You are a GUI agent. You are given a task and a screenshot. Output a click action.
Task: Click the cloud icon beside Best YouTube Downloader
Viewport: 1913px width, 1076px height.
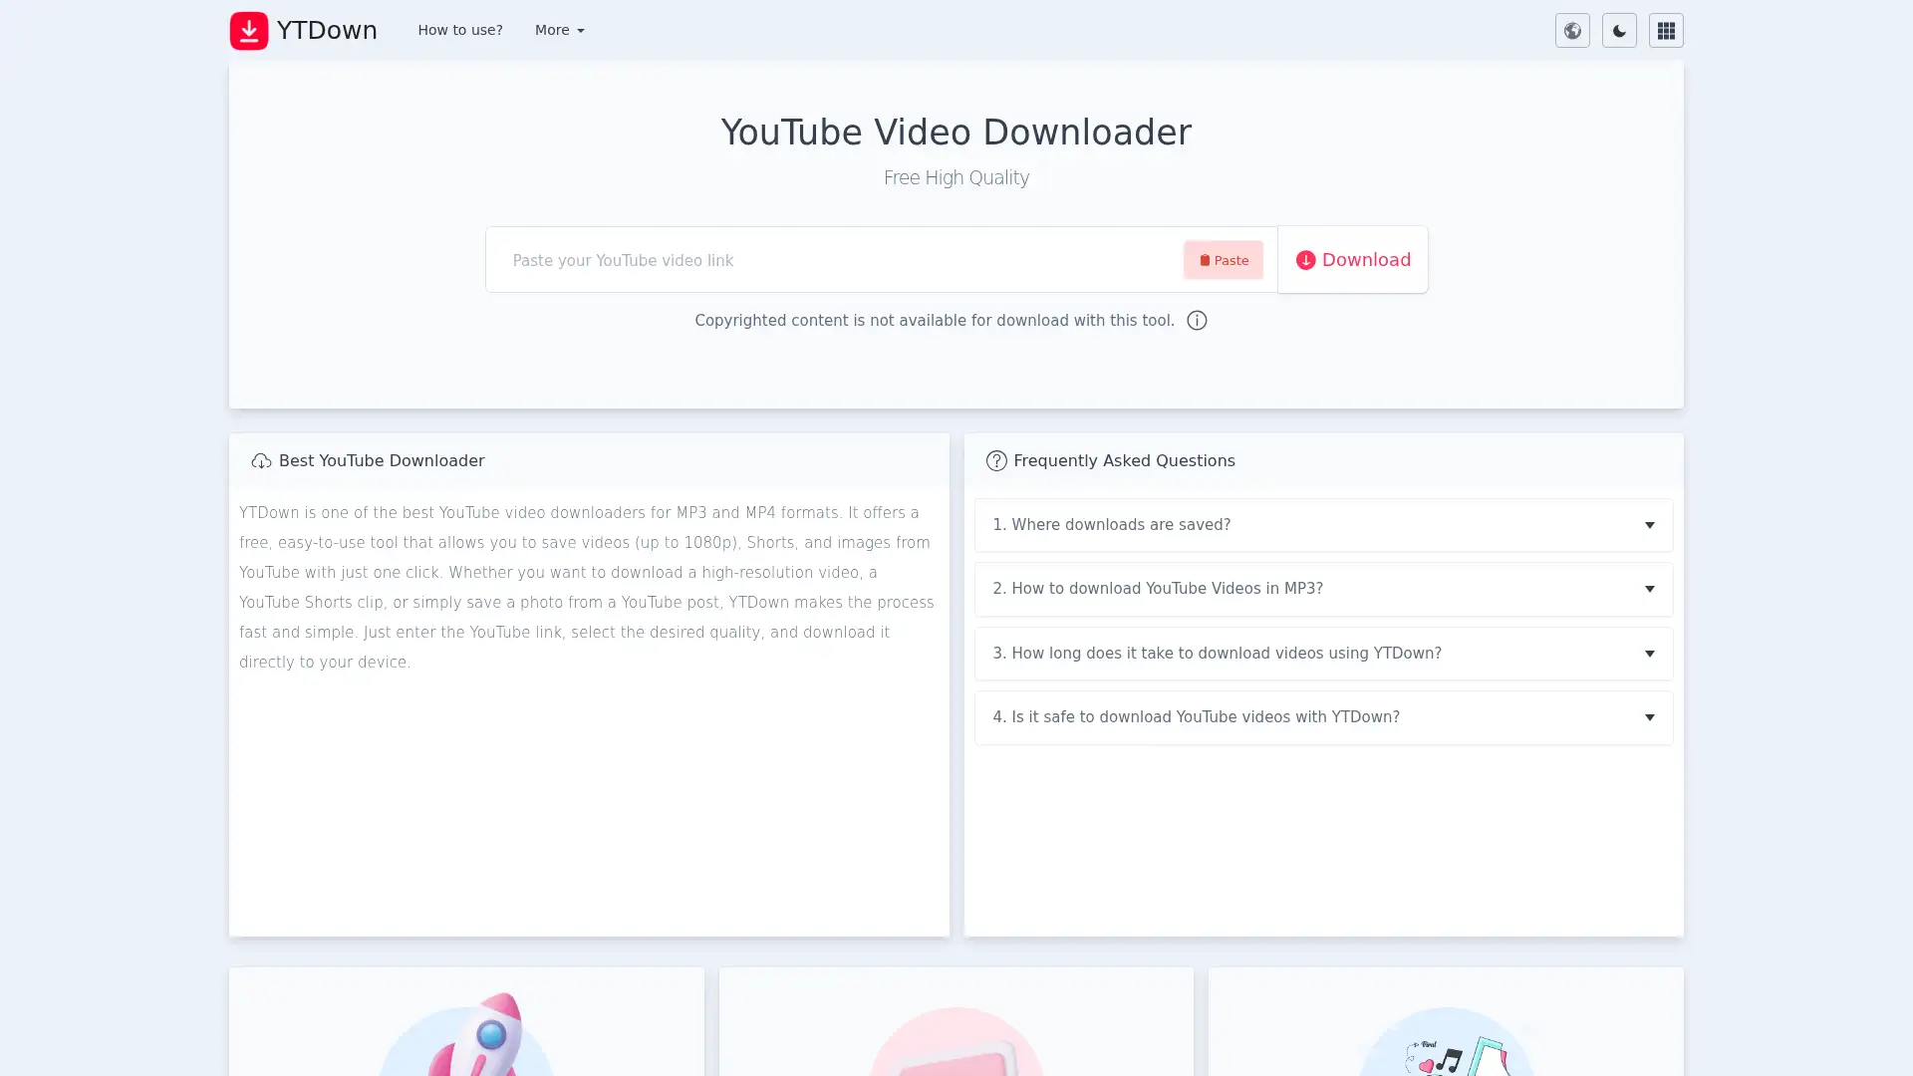[x=260, y=460]
